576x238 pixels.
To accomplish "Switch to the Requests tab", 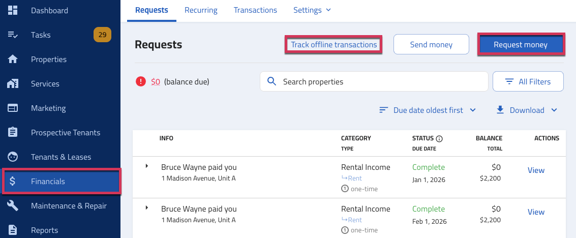I will pyautogui.click(x=151, y=10).
